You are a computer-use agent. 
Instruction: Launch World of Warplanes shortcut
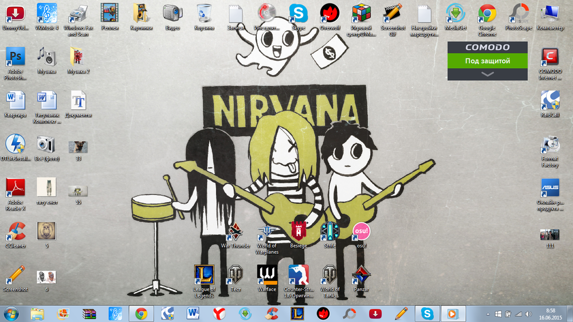point(267,238)
